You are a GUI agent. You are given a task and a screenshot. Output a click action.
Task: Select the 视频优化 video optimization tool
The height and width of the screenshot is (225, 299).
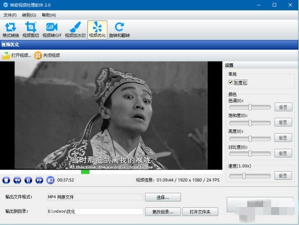pyautogui.click(x=97, y=30)
